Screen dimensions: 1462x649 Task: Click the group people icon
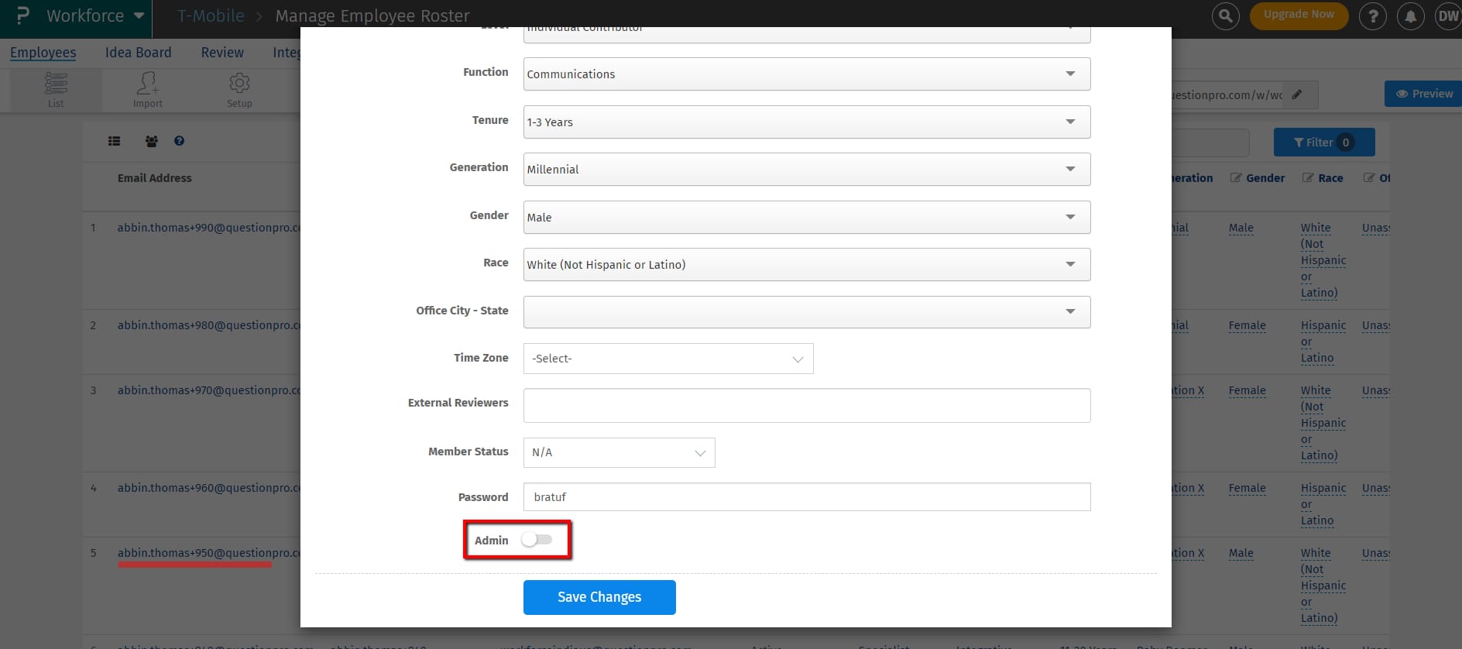tap(151, 141)
